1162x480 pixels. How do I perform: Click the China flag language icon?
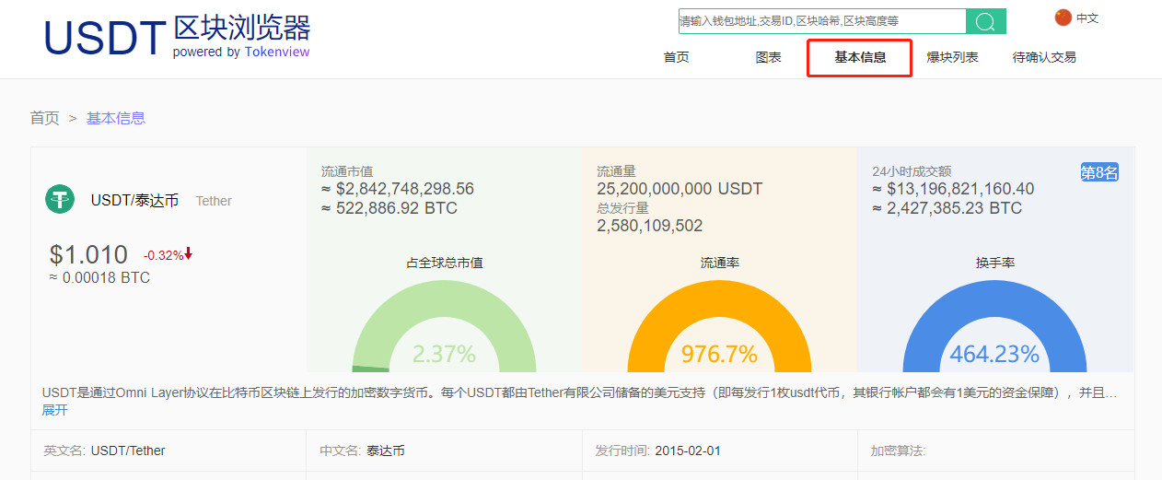(1063, 18)
